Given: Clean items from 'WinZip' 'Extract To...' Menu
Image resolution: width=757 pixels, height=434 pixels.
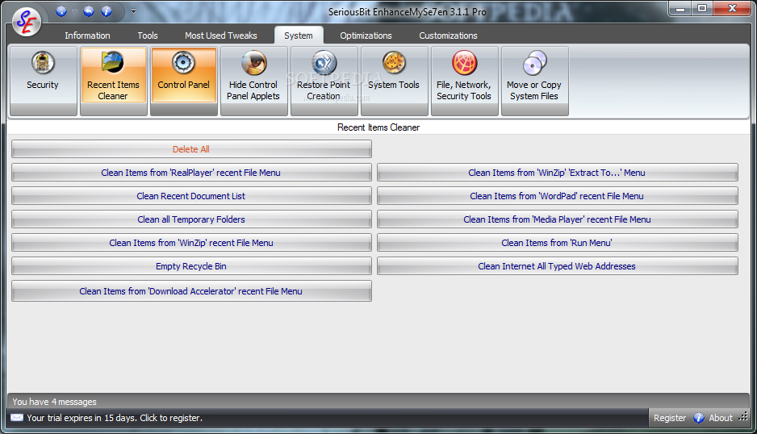Looking at the screenshot, I should [x=557, y=173].
